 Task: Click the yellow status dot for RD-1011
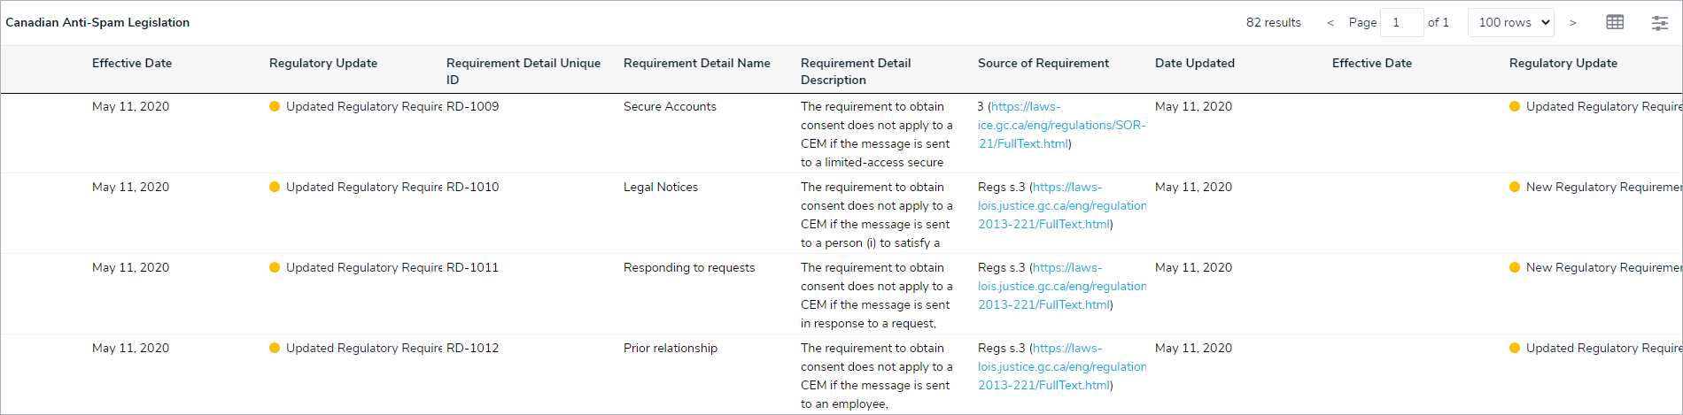(x=275, y=267)
